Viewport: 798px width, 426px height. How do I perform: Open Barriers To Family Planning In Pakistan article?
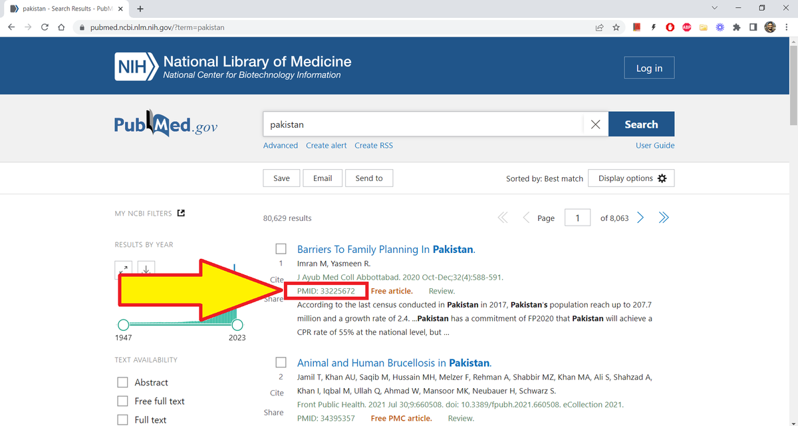point(386,250)
